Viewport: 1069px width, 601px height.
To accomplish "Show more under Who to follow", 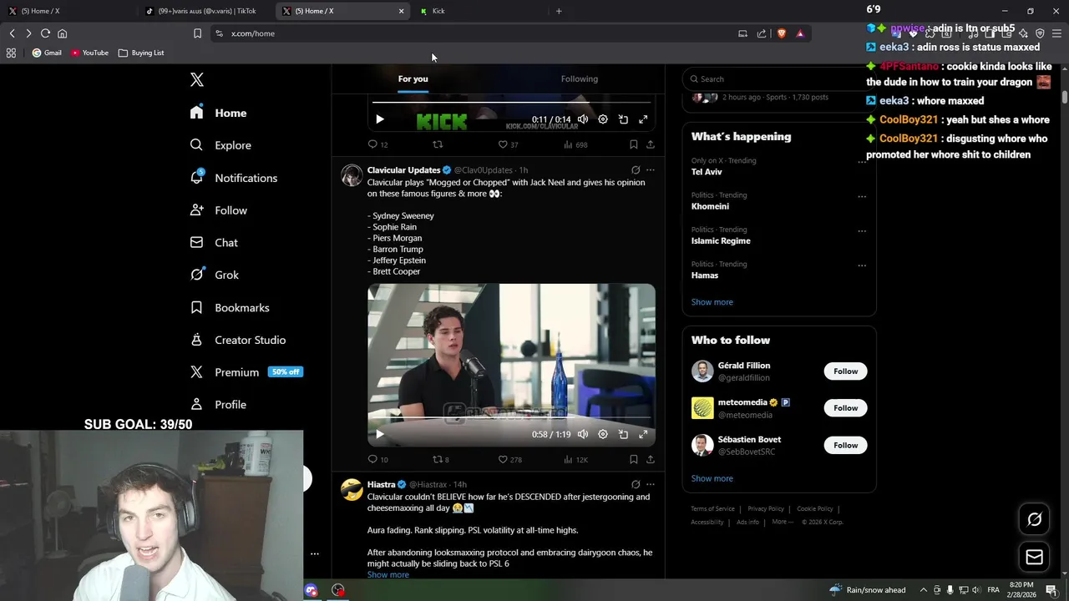I will [x=712, y=478].
